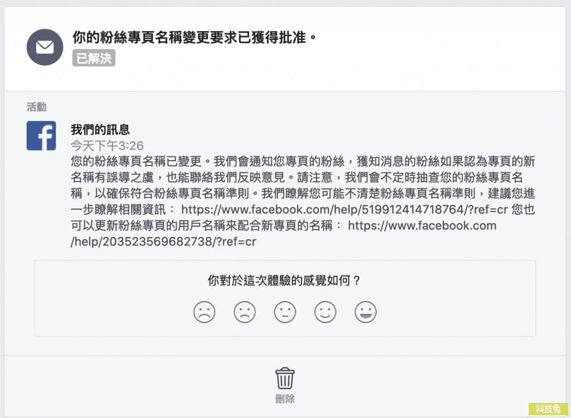Screen dimensions: 571x418
Task: Click the 今天下午3:26 timestamp
Action: (x=107, y=145)
